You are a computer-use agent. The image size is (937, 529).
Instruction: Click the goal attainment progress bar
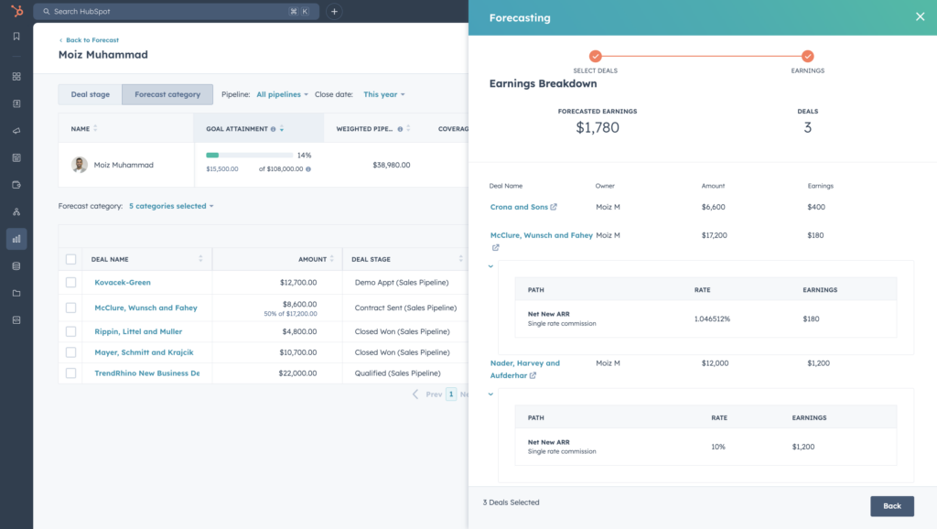[x=249, y=156]
